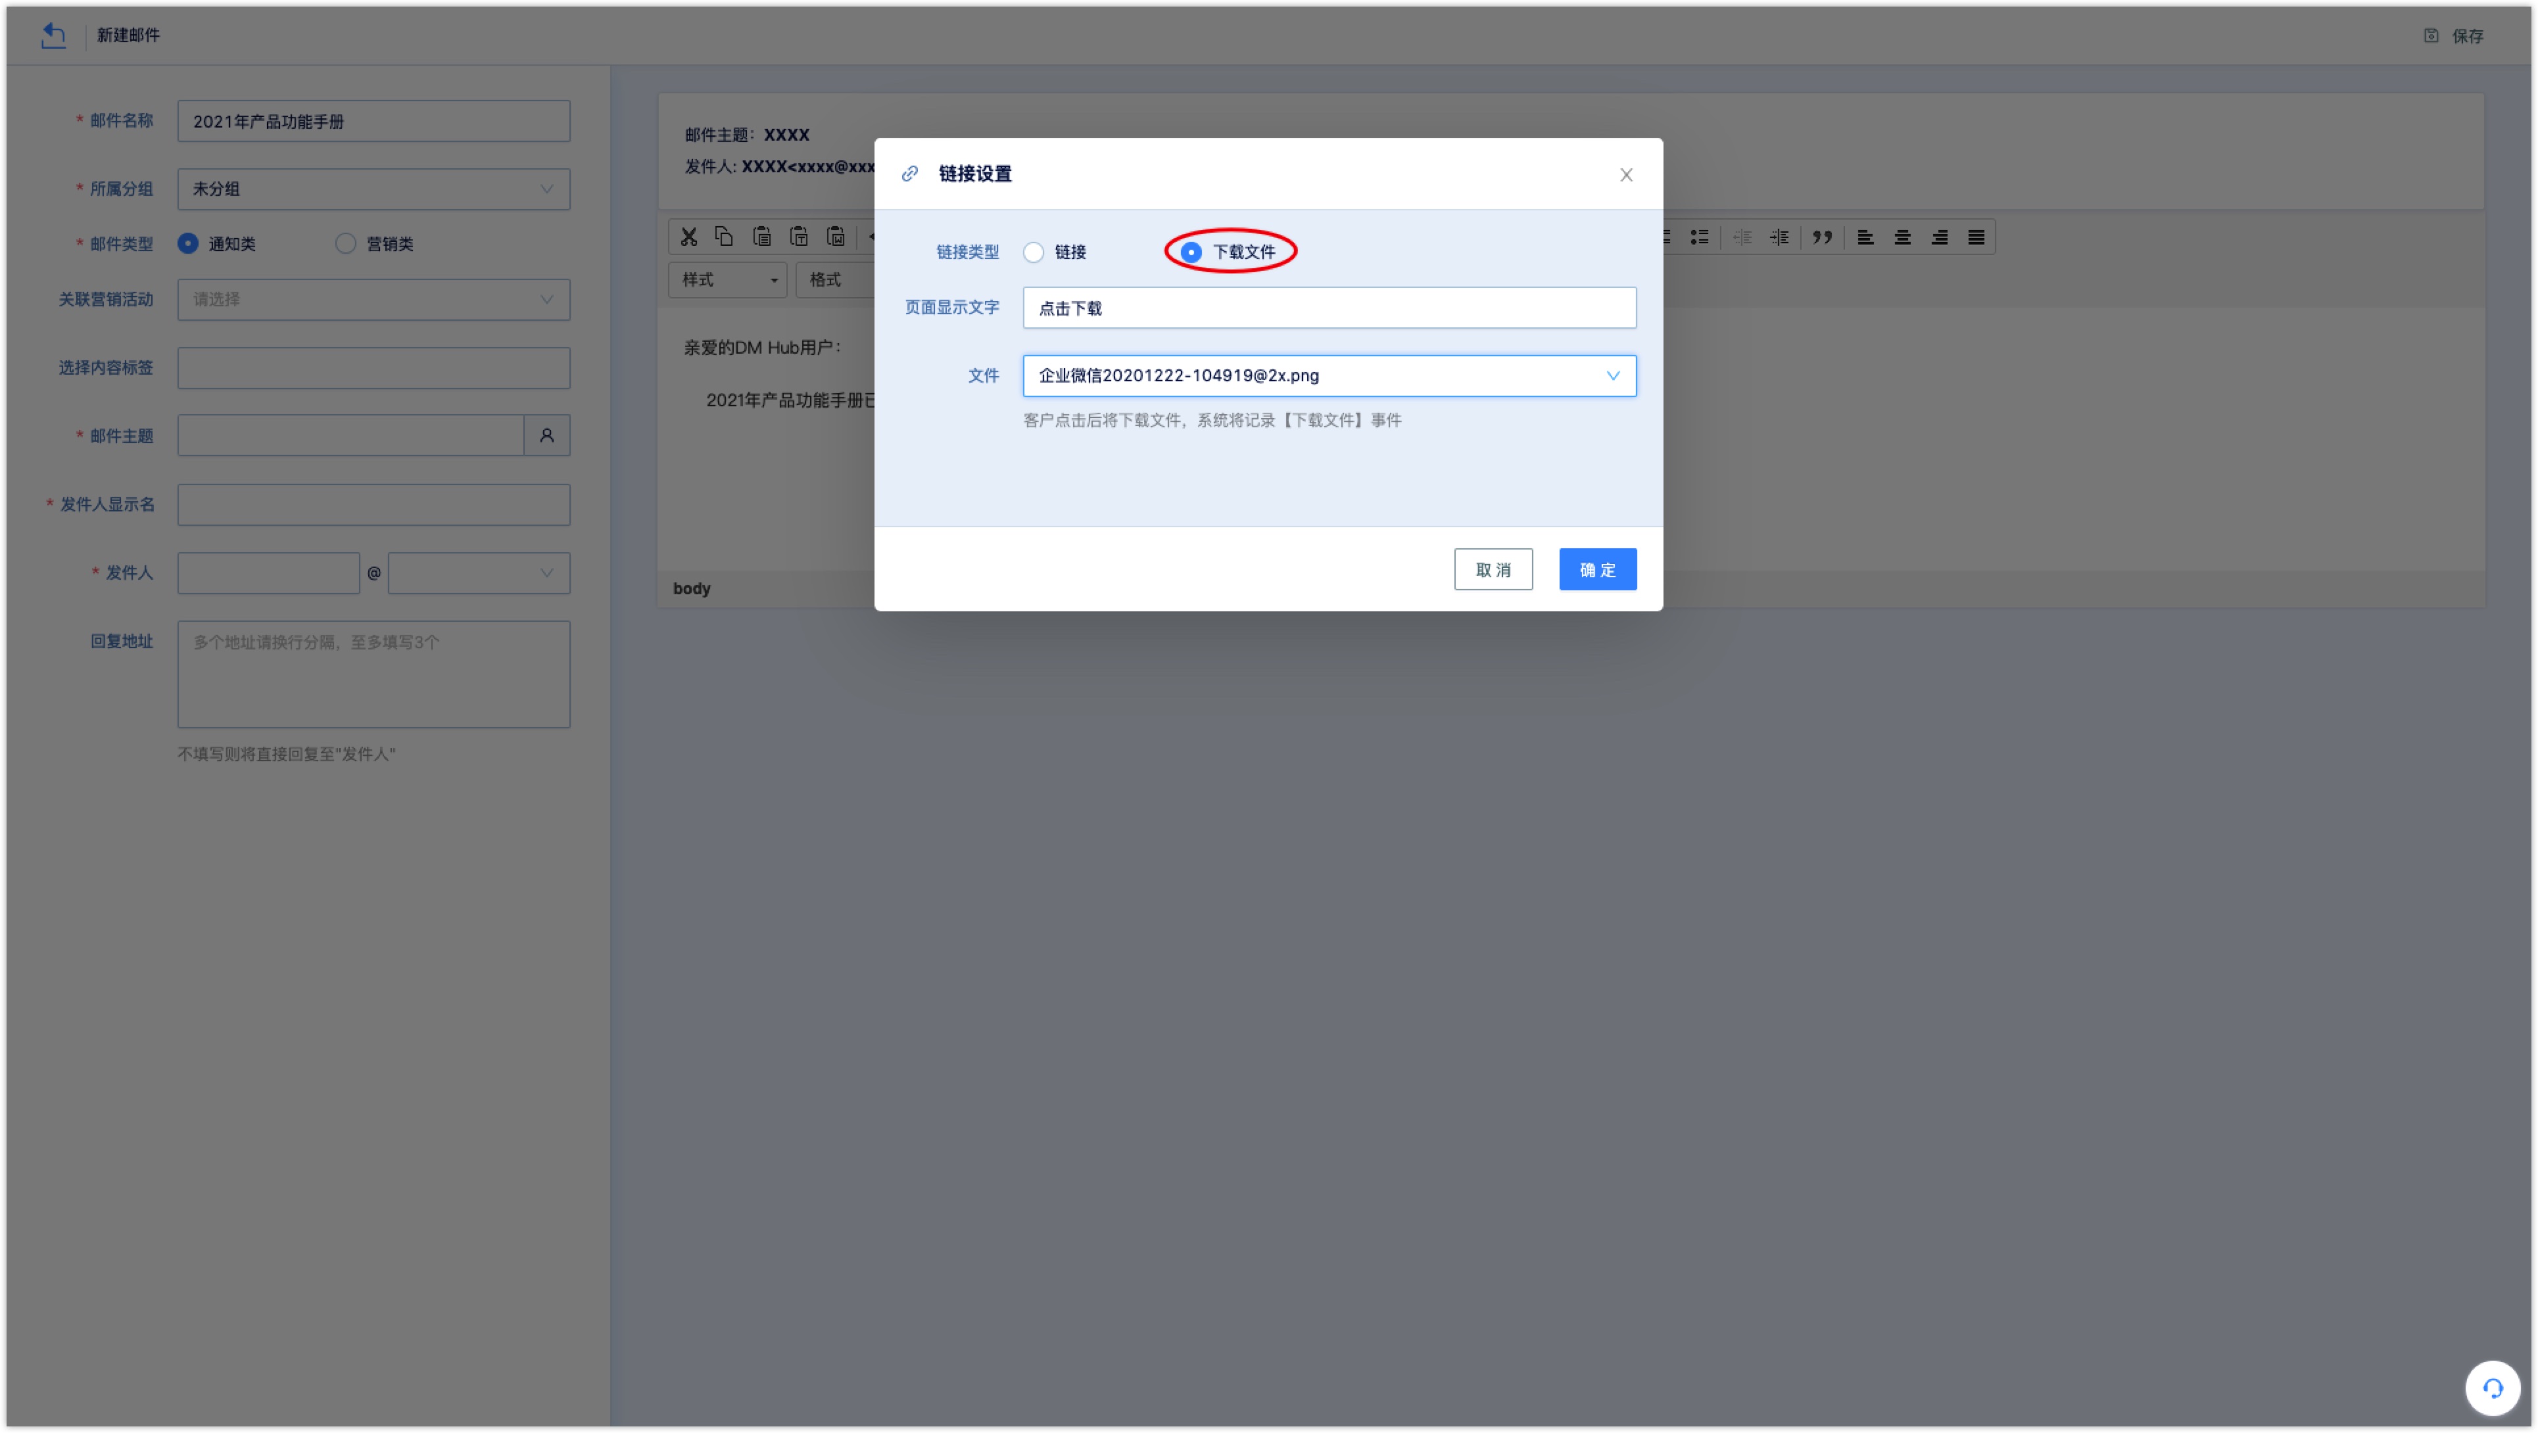Click the link chain icon in dialog title
The height and width of the screenshot is (1433, 2538).
point(909,174)
